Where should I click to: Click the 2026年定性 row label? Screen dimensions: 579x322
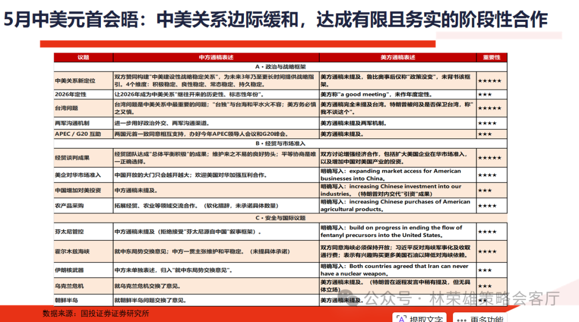(71, 94)
